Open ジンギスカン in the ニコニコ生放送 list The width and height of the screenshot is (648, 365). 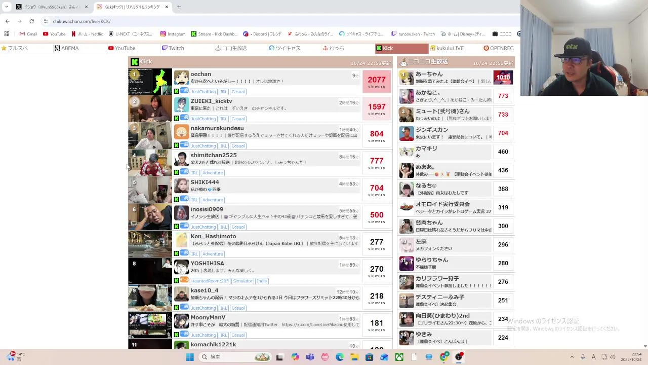(431, 130)
